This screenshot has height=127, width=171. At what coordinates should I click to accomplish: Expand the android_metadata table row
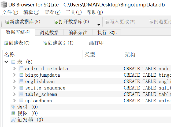pos(14,69)
